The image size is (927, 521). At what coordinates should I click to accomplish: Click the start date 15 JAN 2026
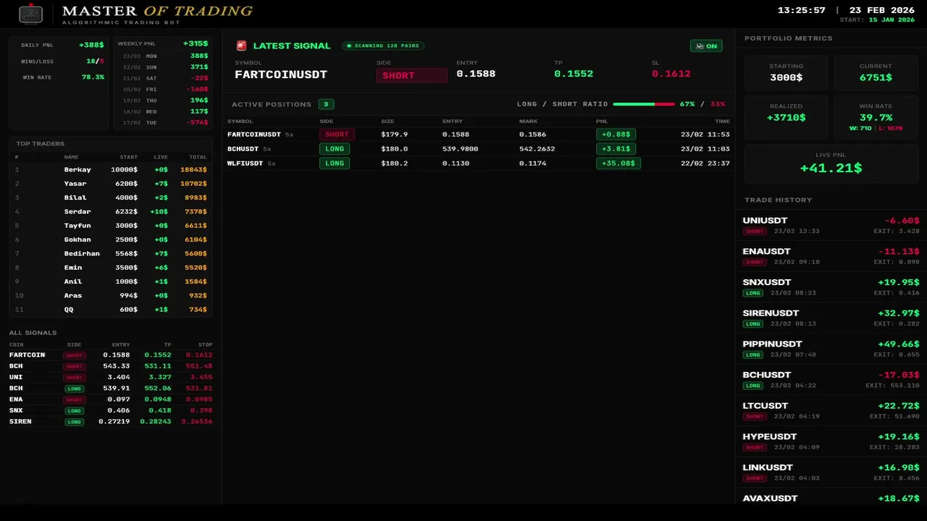coord(892,20)
